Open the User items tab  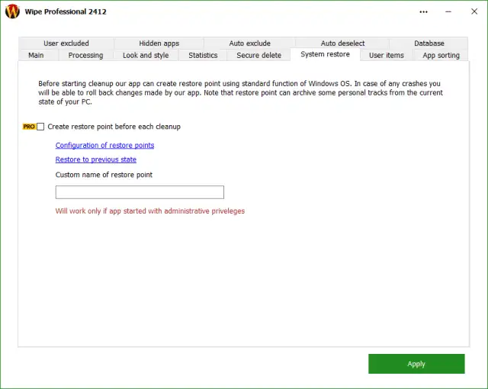tap(387, 56)
